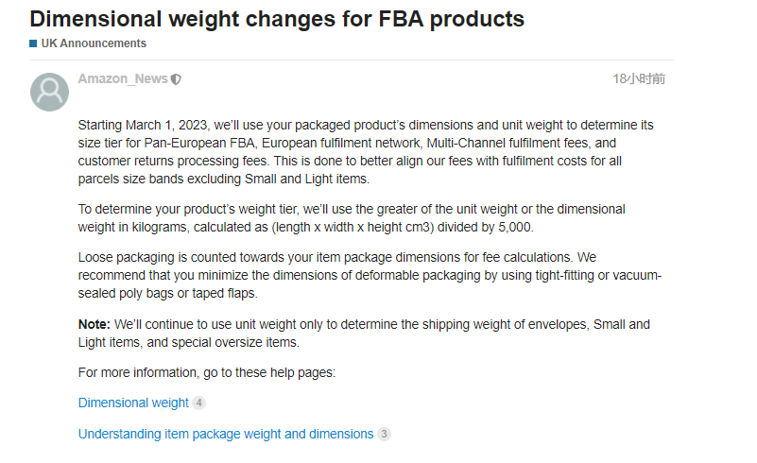Click the moderator shield icon beside Amazon_News
Screen dimensions: 757x463
(177, 79)
